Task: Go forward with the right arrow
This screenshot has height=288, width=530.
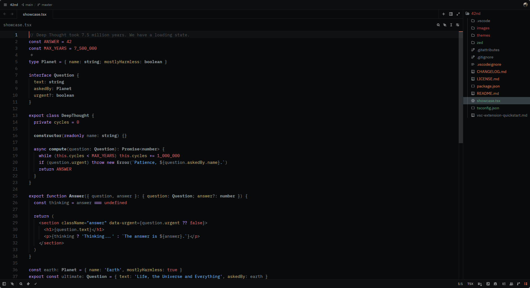Action: (x=12, y=14)
